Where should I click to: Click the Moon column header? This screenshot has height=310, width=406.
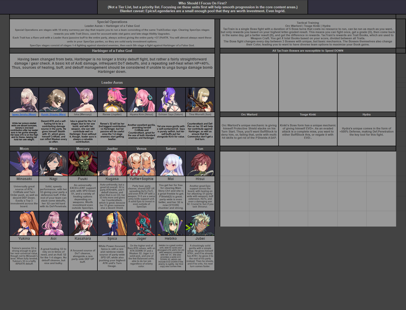(x=24, y=149)
